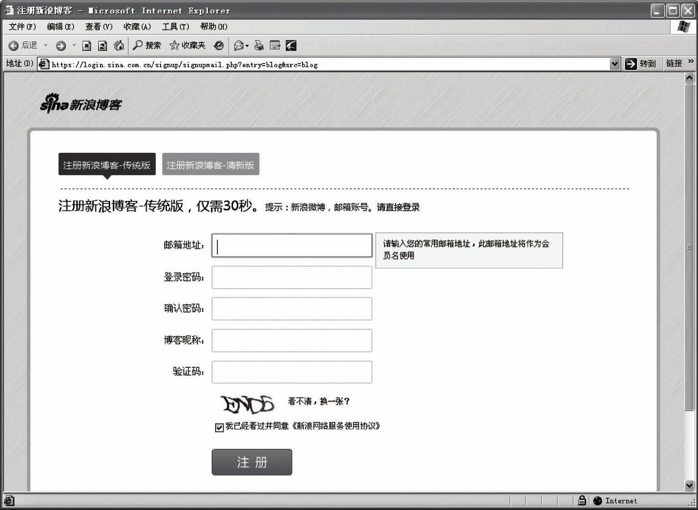The width and height of the screenshot is (698, 510).
Task: Open the 收藏(A) menu
Action: pyautogui.click(x=137, y=27)
